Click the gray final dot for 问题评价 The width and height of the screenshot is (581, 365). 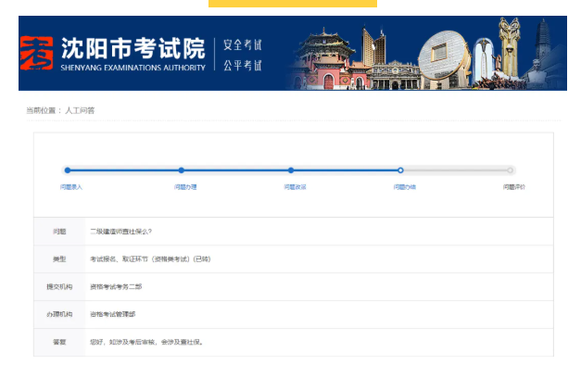tap(511, 170)
